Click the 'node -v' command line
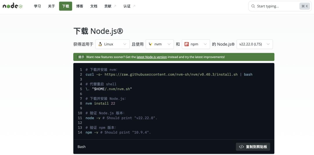Image resolution: width=314 pixels, height=155 pixels. click(121, 118)
